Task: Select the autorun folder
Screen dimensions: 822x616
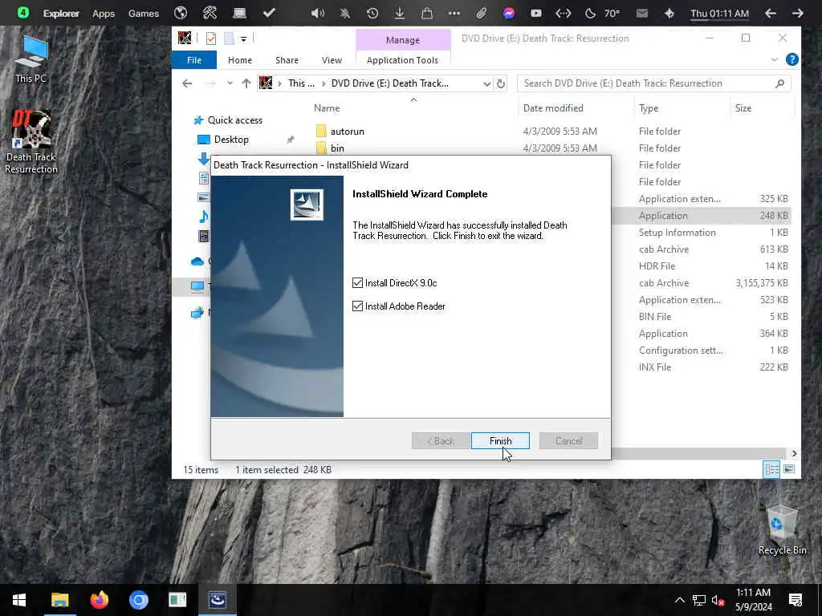Action: click(347, 132)
